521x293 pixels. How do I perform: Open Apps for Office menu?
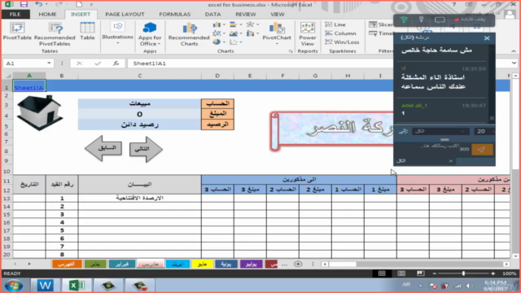150,34
